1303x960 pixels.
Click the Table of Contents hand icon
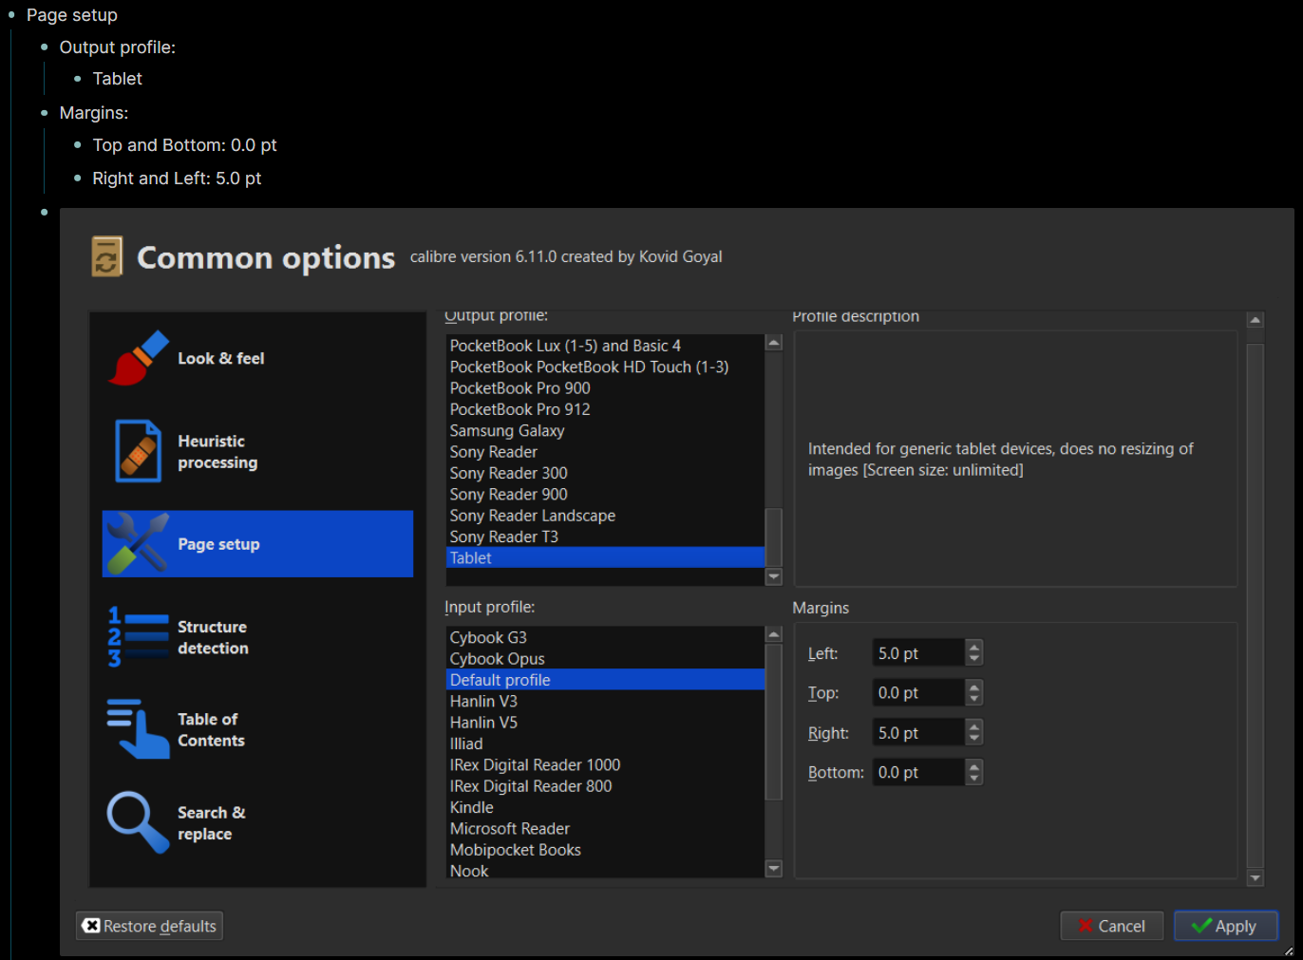(x=139, y=729)
